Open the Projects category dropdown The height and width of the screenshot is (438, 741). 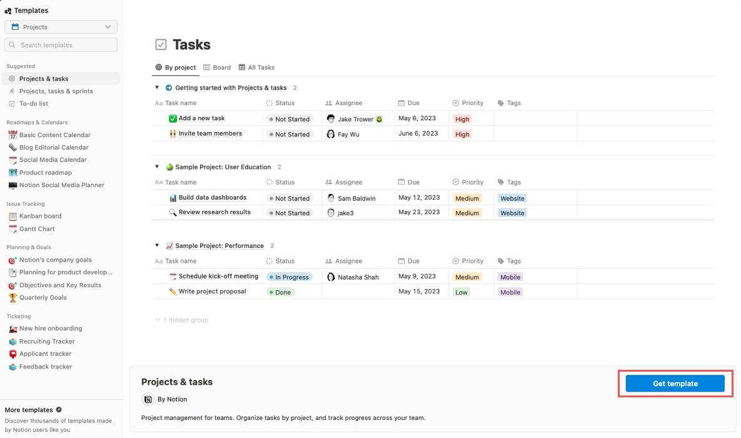pos(61,27)
